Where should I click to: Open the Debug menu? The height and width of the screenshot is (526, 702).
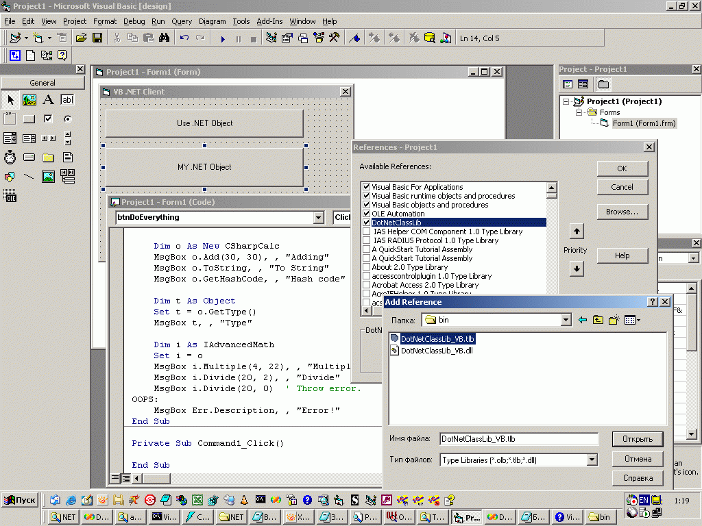click(x=134, y=21)
